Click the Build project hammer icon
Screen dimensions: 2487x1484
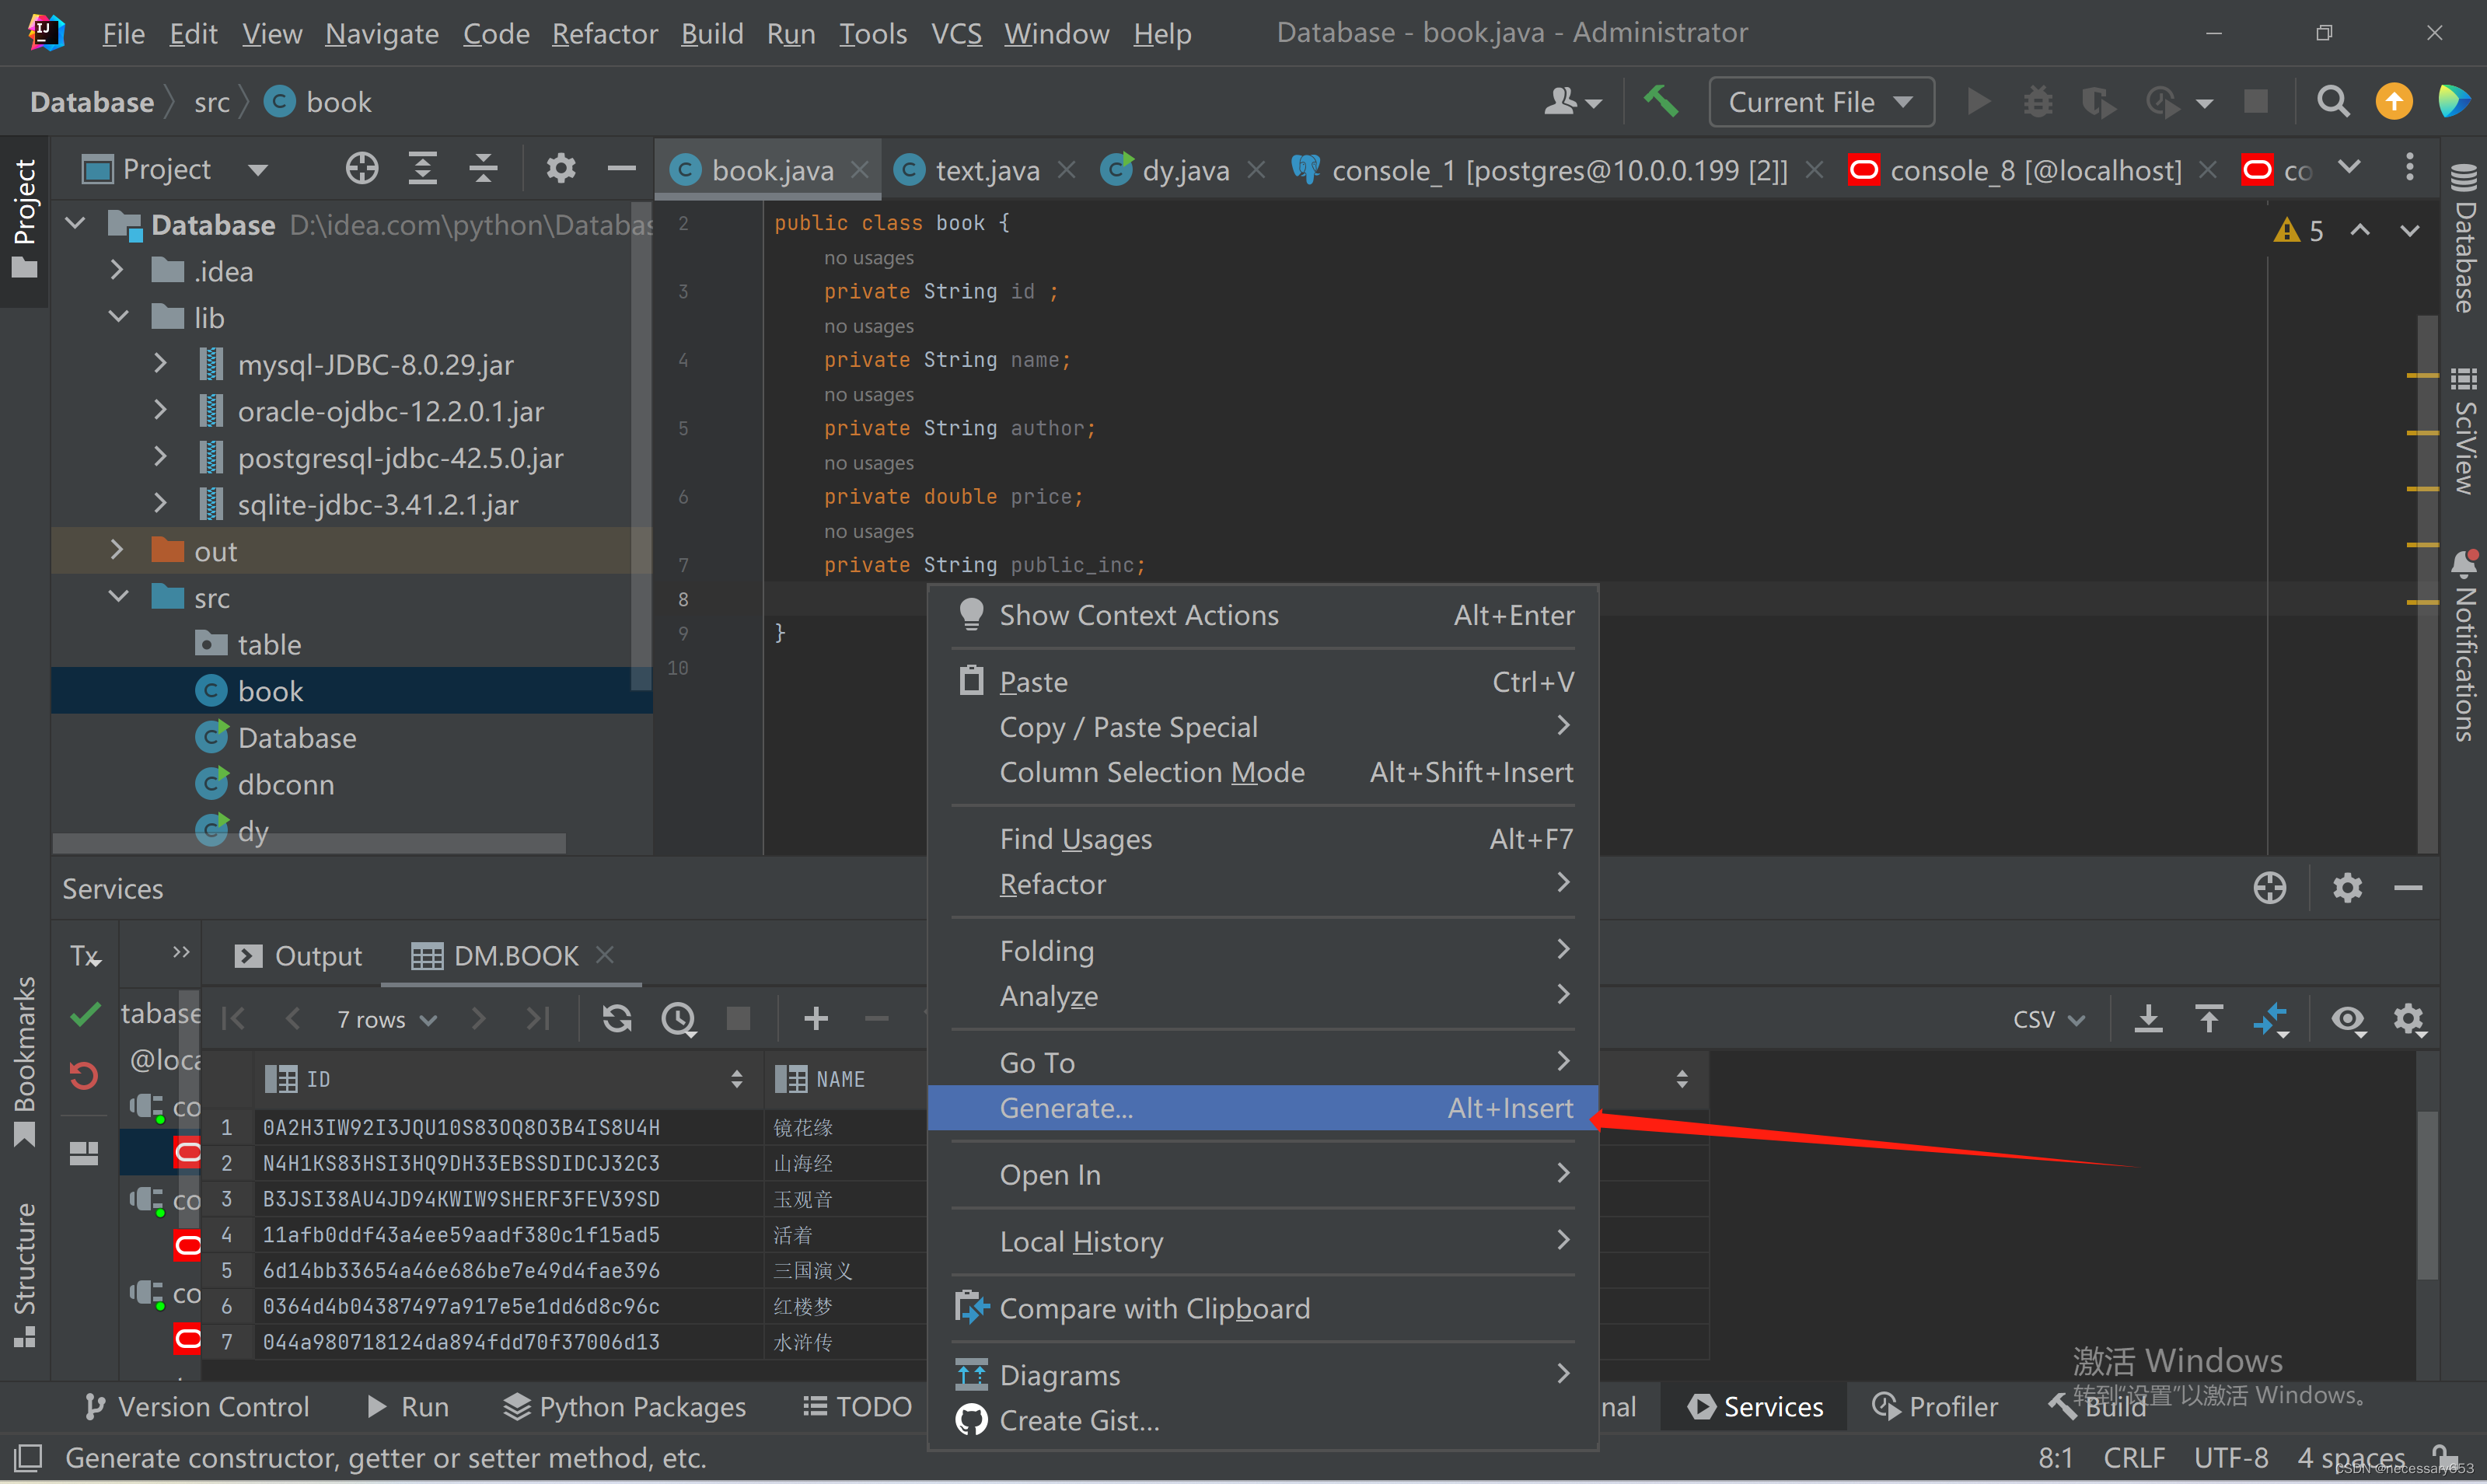pos(1661,101)
